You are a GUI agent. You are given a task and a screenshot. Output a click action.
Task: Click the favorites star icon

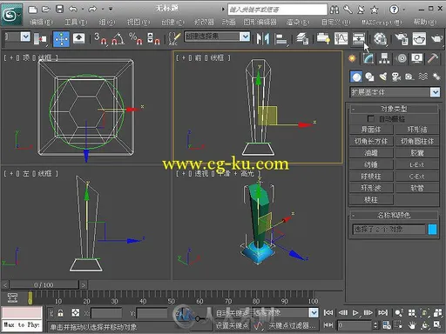click(x=375, y=10)
